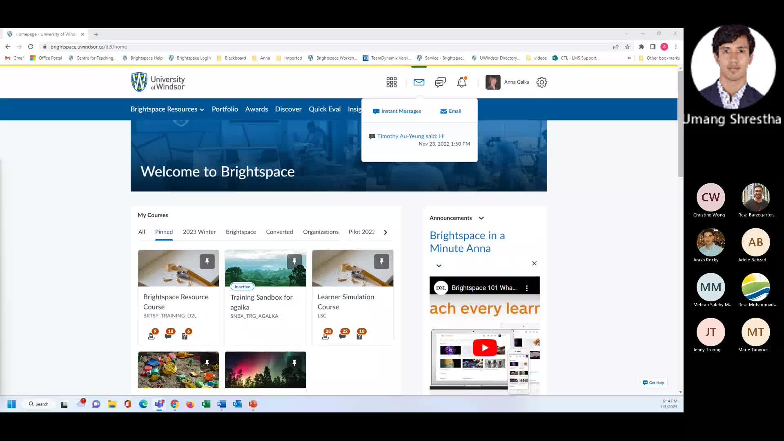
Task: Open Chrome side panel icon
Action: click(653, 47)
